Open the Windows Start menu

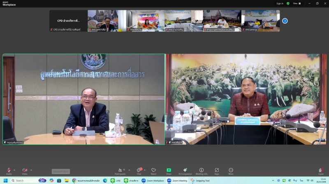pos(6,180)
